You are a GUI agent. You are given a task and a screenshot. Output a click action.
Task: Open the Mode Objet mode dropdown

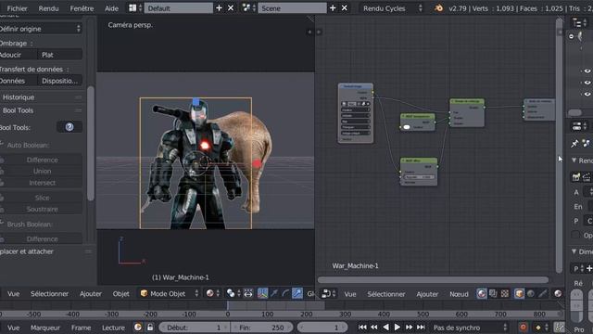(x=169, y=293)
